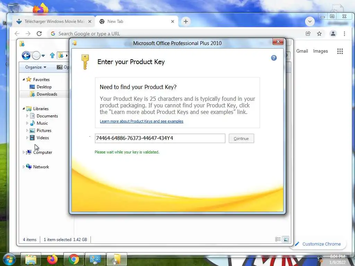Click the taskbar clock showing 6:04 PM
This screenshot has width=355, height=266.
337,259
